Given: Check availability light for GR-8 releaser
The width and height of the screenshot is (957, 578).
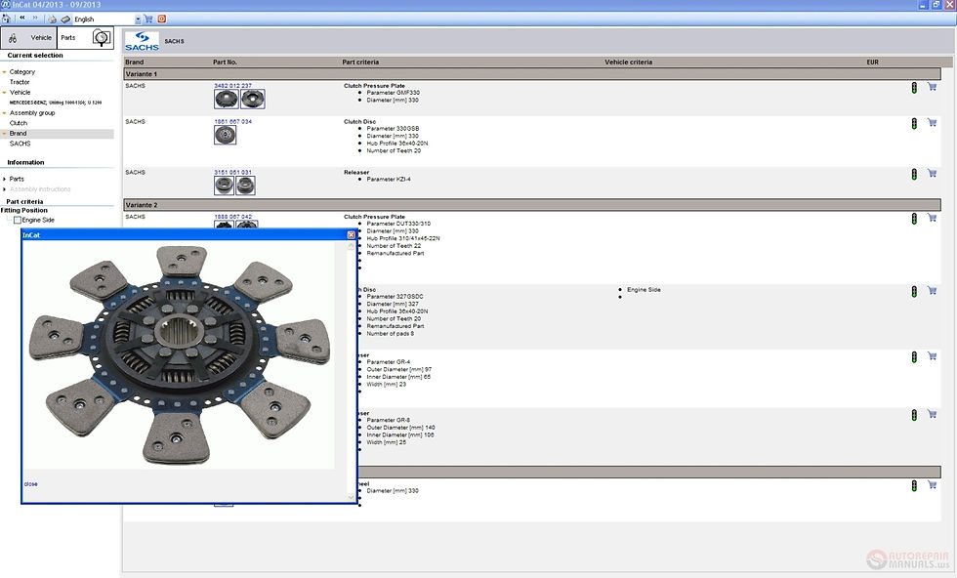Looking at the screenshot, I should pos(914,415).
